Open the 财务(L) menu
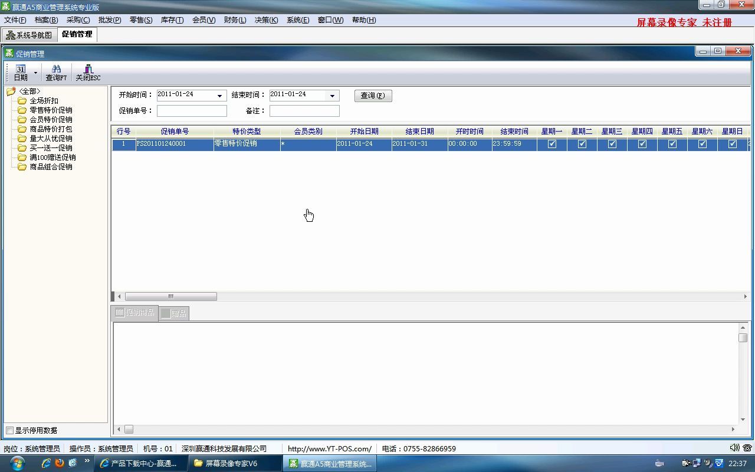This screenshot has width=755, height=472. pyautogui.click(x=235, y=20)
